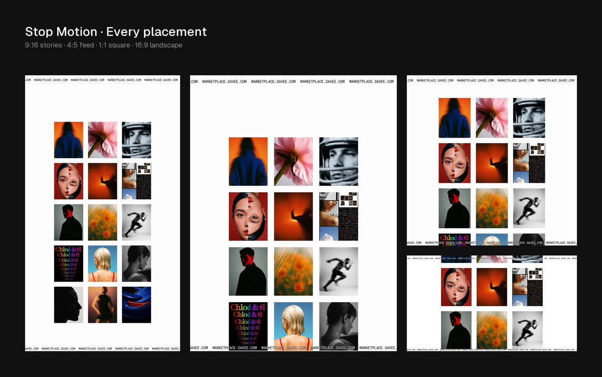
Task: Open the running athlete thumbnail in the feed panel
Action: (x=339, y=272)
